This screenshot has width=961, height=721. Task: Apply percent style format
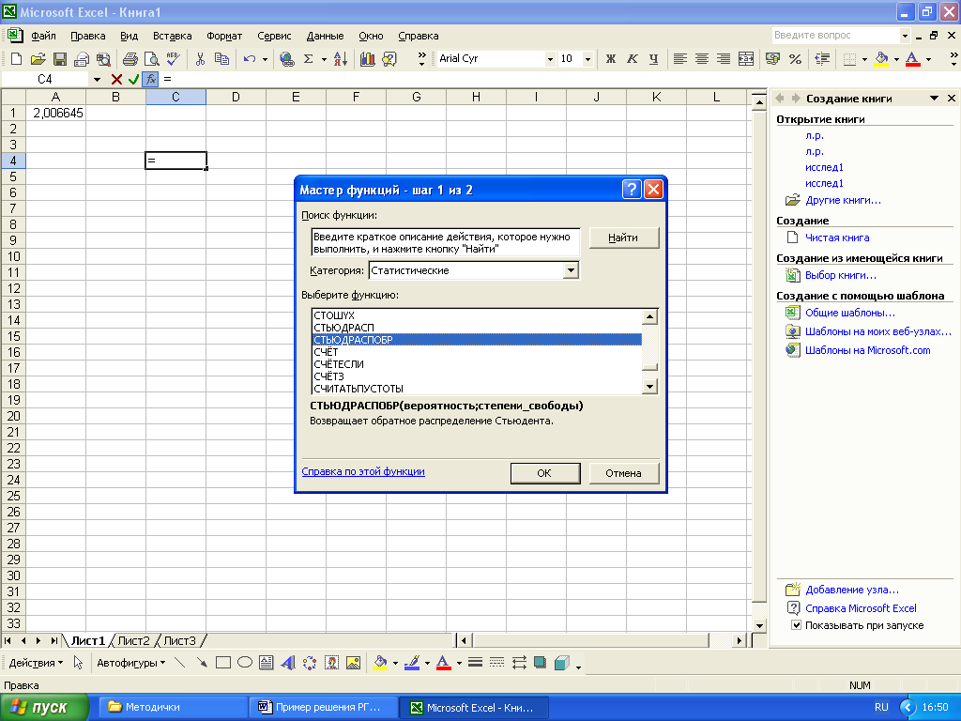click(795, 59)
